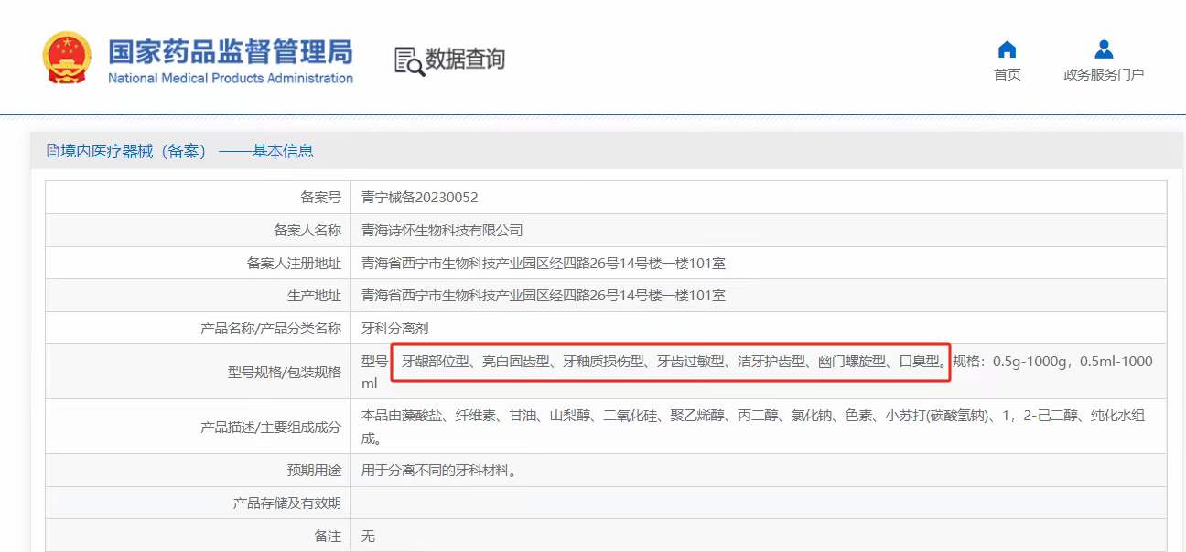
Task: Click the 规格：0.5g-1000g specification text
Action: point(1010,362)
